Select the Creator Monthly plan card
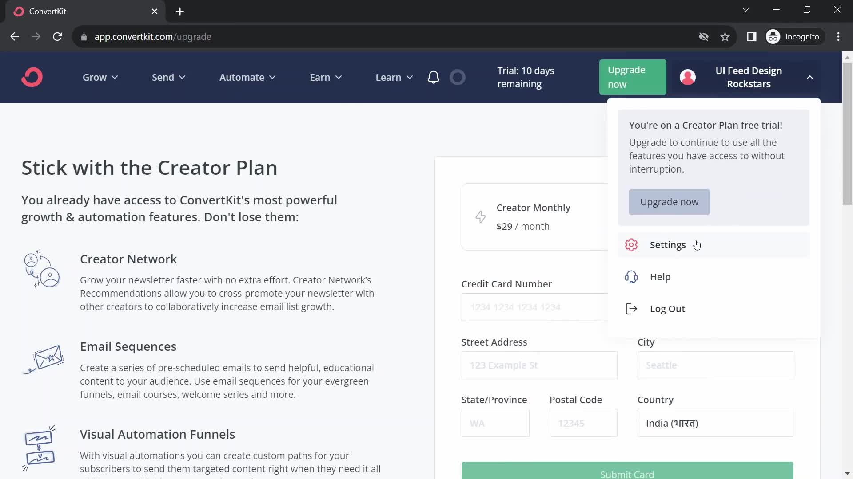Image resolution: width=853 pixels, height=479 pixels. tap(534, 217)
